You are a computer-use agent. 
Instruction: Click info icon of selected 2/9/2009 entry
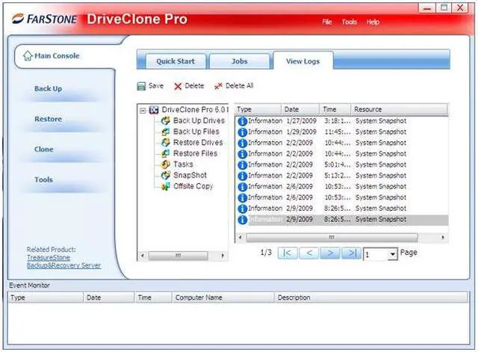click(242, 220)
